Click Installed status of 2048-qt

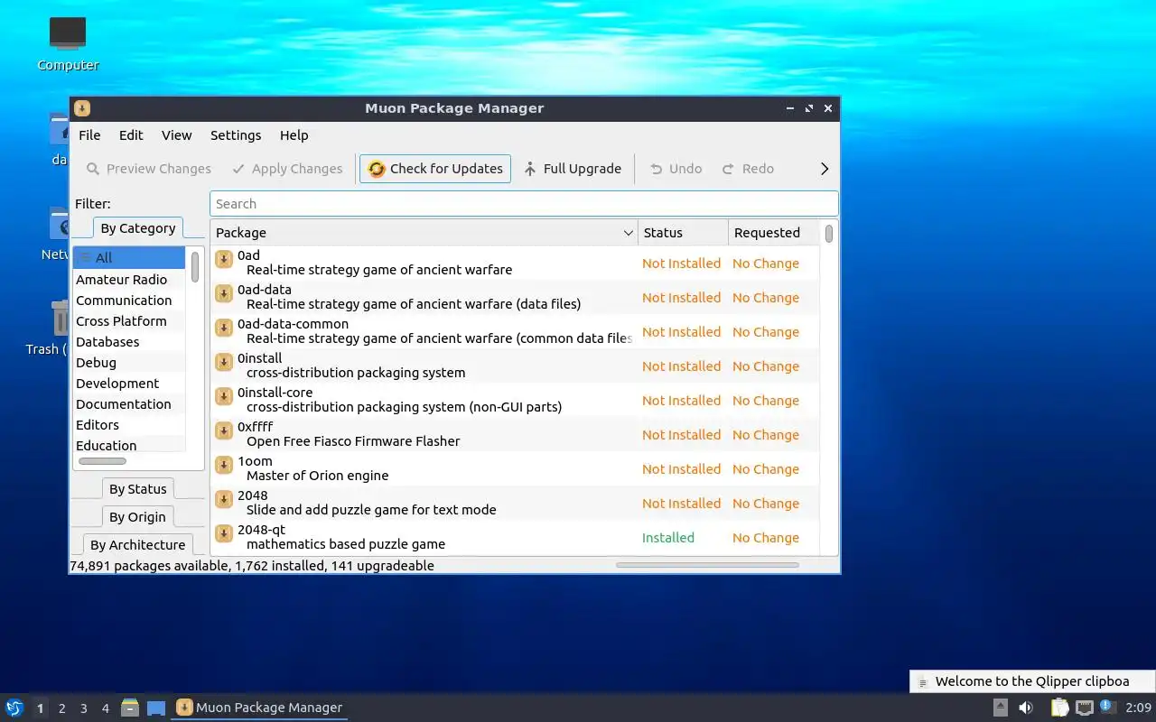tap(668, 538)
